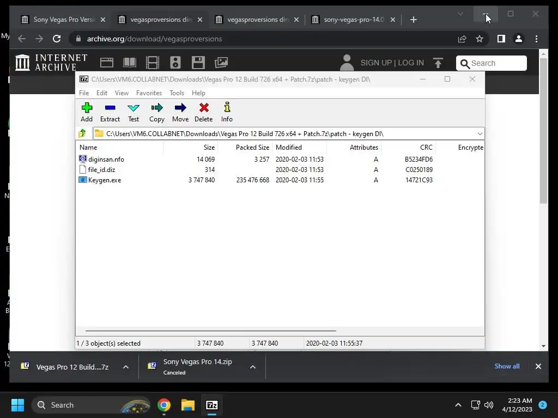Open the Favorites menu
Viewport: 558px width, 418px height.
pos(149,93)
